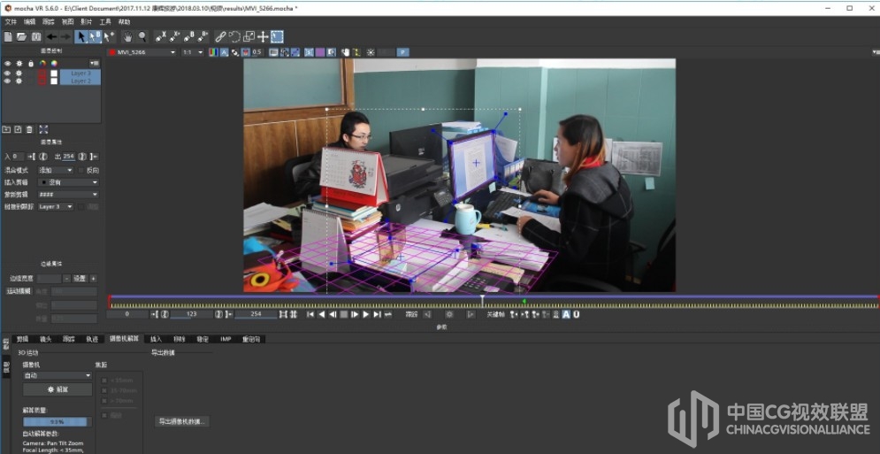Select the rotate tool icon

[234, 37]
